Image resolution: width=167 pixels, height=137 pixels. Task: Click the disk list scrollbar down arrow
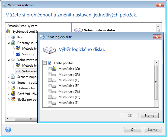tap(156, 105)
